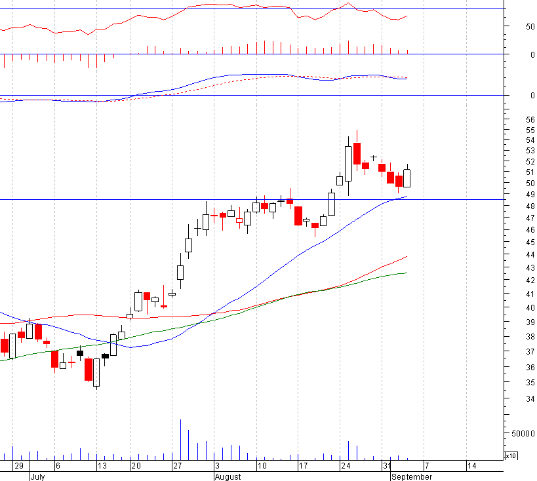Click the x10 volume multiplier label
Viewport: 537px width, 481px height.
coord(511,455)
